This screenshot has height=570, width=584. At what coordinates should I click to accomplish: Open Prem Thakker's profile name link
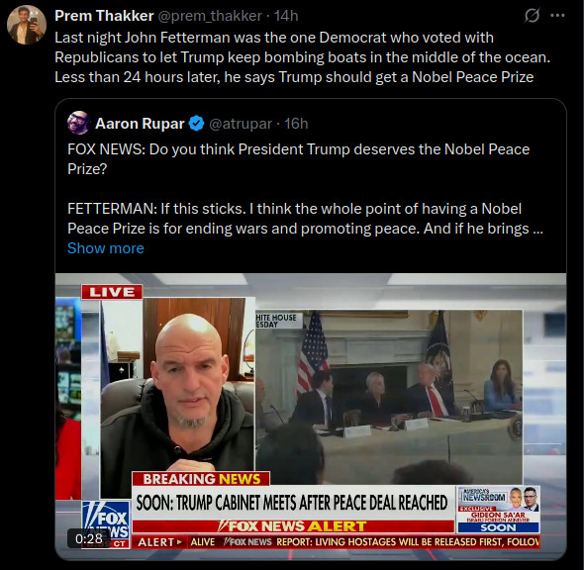click(x=104, y=16)
